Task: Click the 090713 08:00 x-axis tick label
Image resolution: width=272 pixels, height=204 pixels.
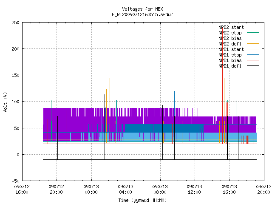Action: (x=160, y=189)
